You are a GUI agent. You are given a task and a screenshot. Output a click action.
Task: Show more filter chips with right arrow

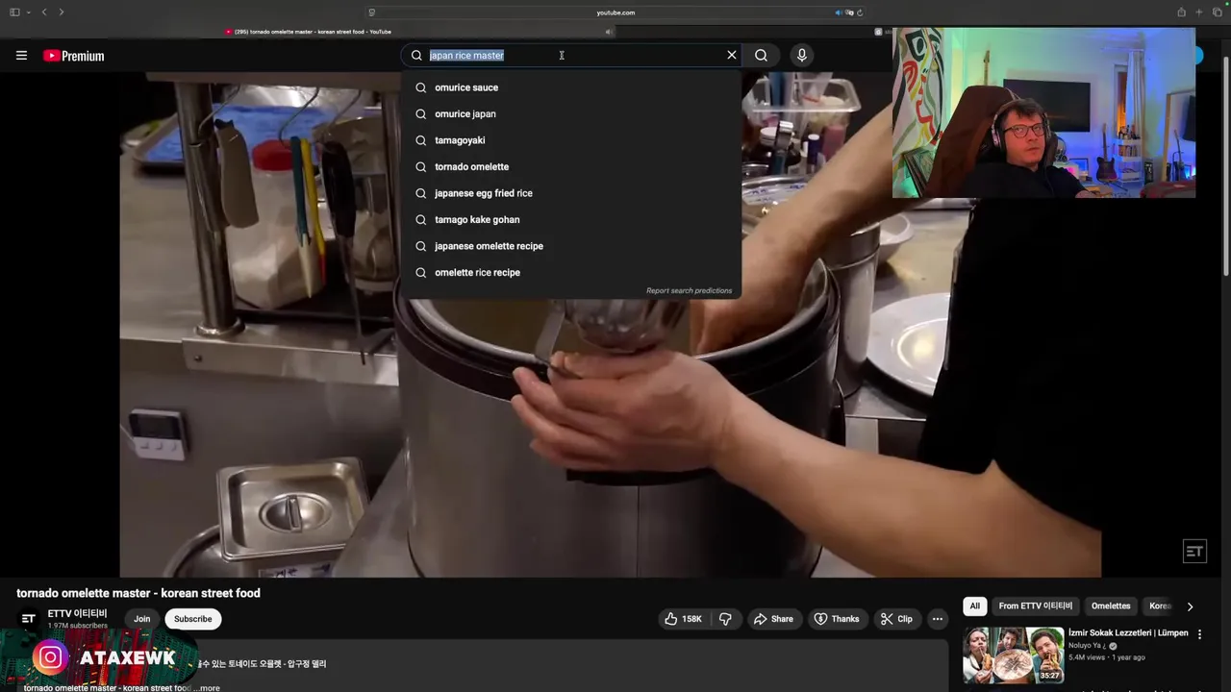click(1190, 606)
